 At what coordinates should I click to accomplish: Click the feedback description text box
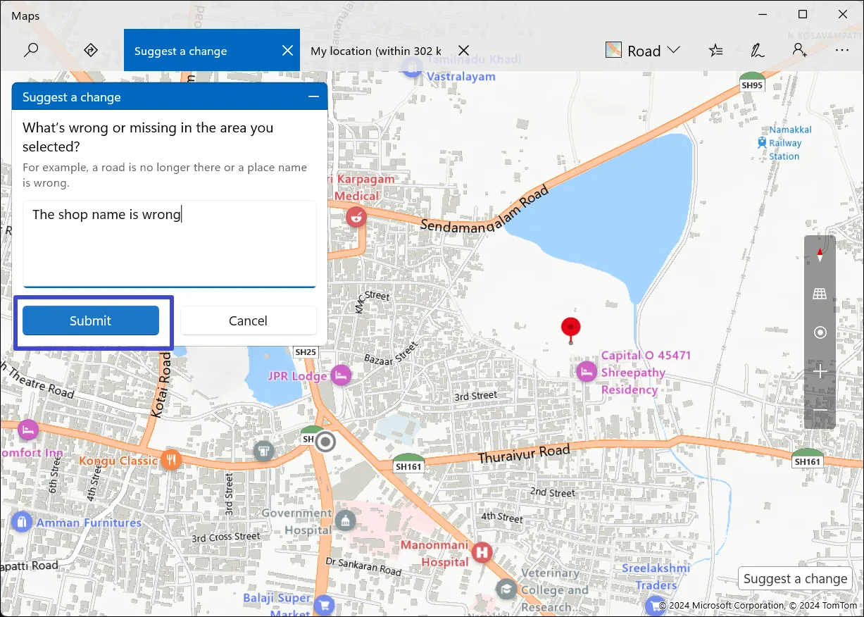169,244
